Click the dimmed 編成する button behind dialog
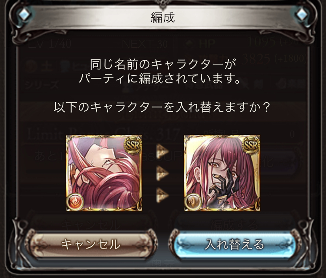This screenshot has width=326, height=278. point(234,225)
